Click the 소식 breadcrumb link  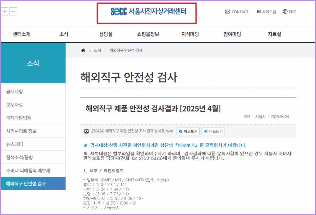(x=97, y=50)
